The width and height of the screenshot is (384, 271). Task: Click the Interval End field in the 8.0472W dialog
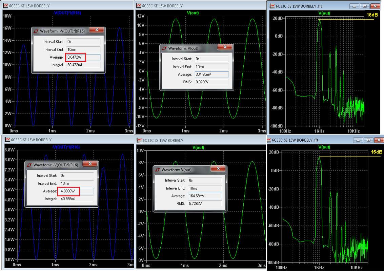tap(83, 49)
